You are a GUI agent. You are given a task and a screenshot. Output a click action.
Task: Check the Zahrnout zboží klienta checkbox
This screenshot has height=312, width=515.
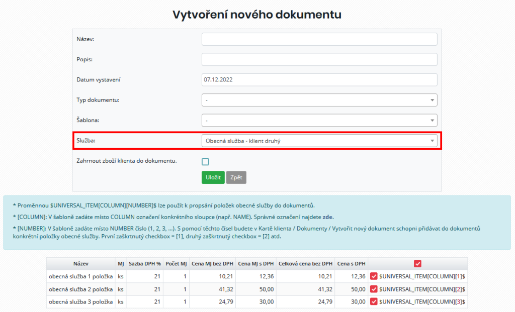click(x=205, y=161)
